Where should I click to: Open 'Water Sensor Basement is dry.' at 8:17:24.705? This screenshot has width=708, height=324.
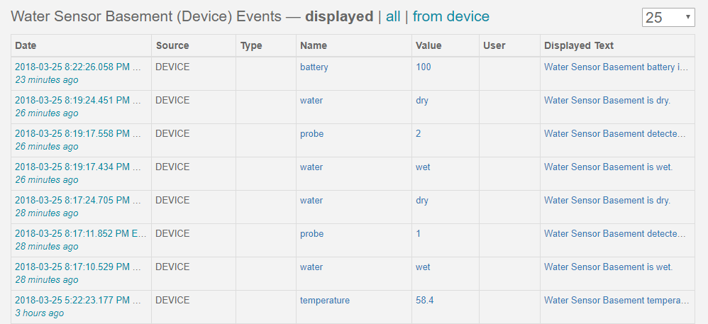pyautogui.click(x=607, y=201)
